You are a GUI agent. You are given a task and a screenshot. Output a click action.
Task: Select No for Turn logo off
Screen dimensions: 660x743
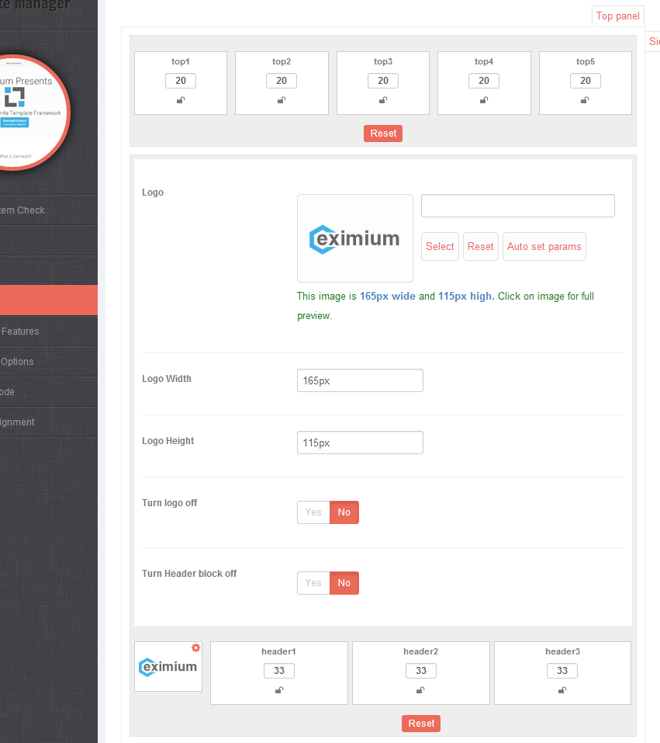coord(344,512)
